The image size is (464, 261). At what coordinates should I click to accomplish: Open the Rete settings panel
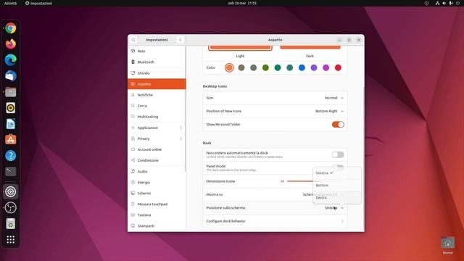point(157,51)
